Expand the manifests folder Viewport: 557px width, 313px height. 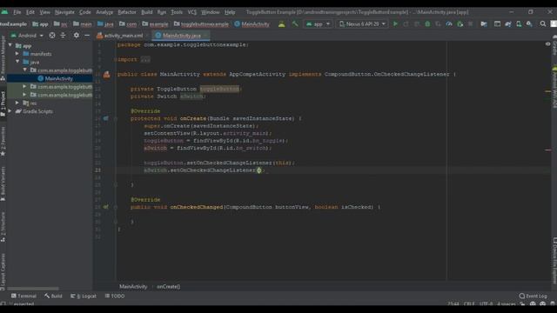(x=17, y=54)
